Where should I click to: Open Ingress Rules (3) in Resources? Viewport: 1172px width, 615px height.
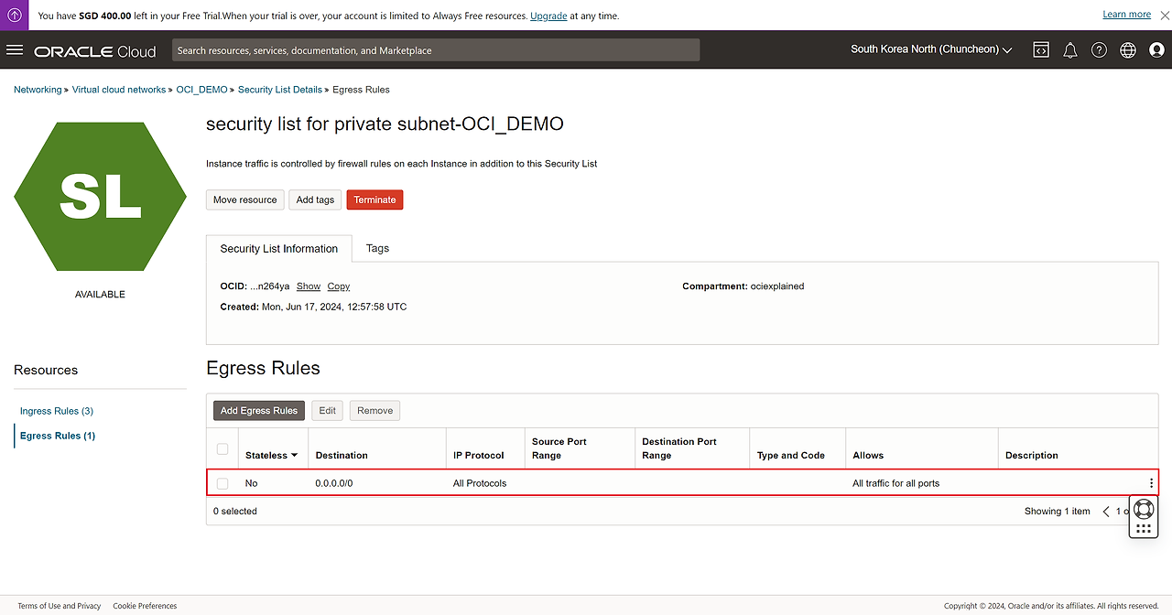(57, 411)
